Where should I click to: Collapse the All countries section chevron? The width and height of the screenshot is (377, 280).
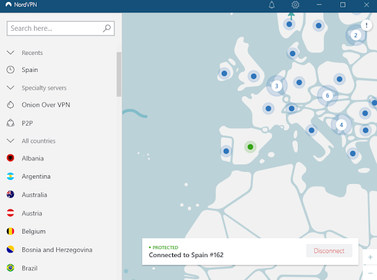pos(10,141)
